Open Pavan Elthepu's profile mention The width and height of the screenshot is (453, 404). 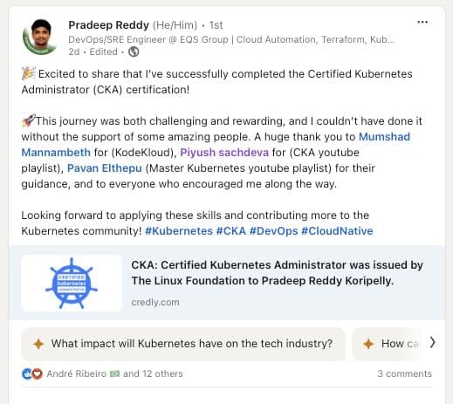point(105,168)
